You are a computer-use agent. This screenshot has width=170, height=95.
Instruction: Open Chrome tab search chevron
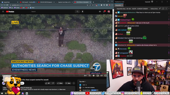pyautogui.click(x=100, y=1)
